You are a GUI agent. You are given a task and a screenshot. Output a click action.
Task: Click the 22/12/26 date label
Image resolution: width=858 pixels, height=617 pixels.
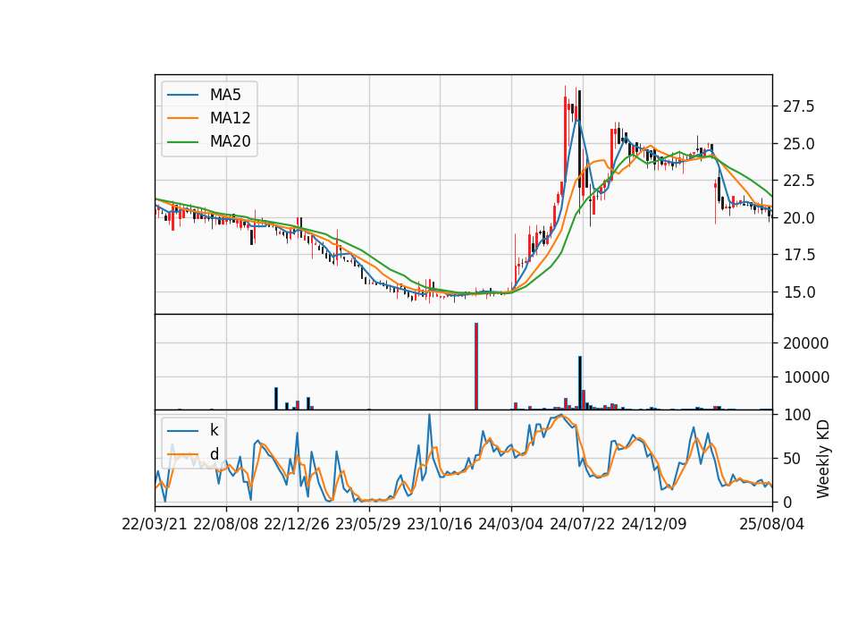(x=297, y=524)
